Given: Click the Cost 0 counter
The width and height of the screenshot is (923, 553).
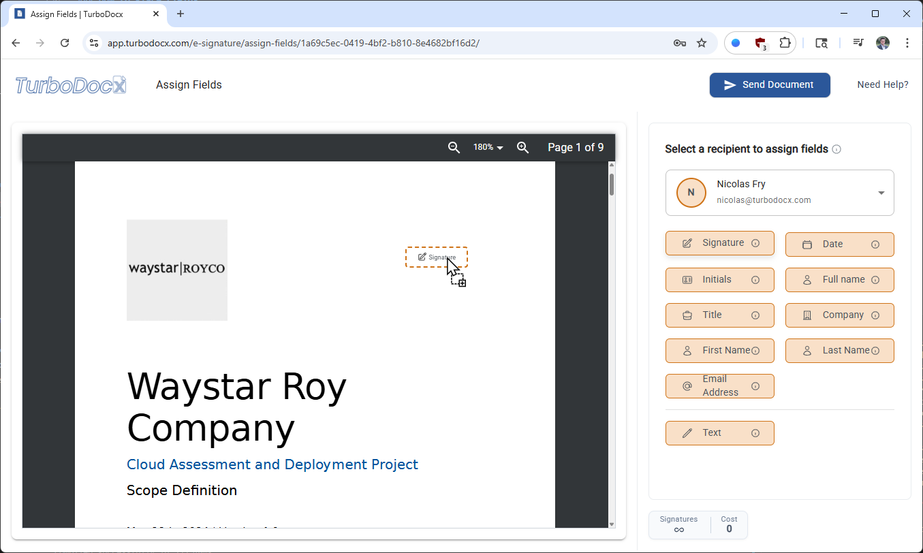Looking at the screenshot, I should [729, 524].
